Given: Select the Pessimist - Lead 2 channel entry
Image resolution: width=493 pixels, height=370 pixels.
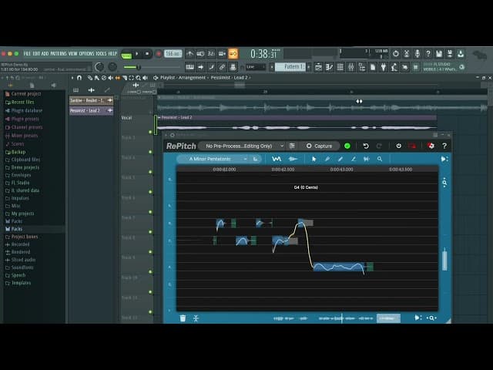Looking at the screenshot, I should coord(91,110).
